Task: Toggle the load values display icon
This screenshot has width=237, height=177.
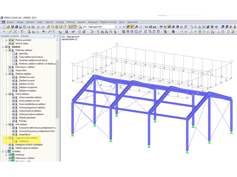Action: coord(133,27)
